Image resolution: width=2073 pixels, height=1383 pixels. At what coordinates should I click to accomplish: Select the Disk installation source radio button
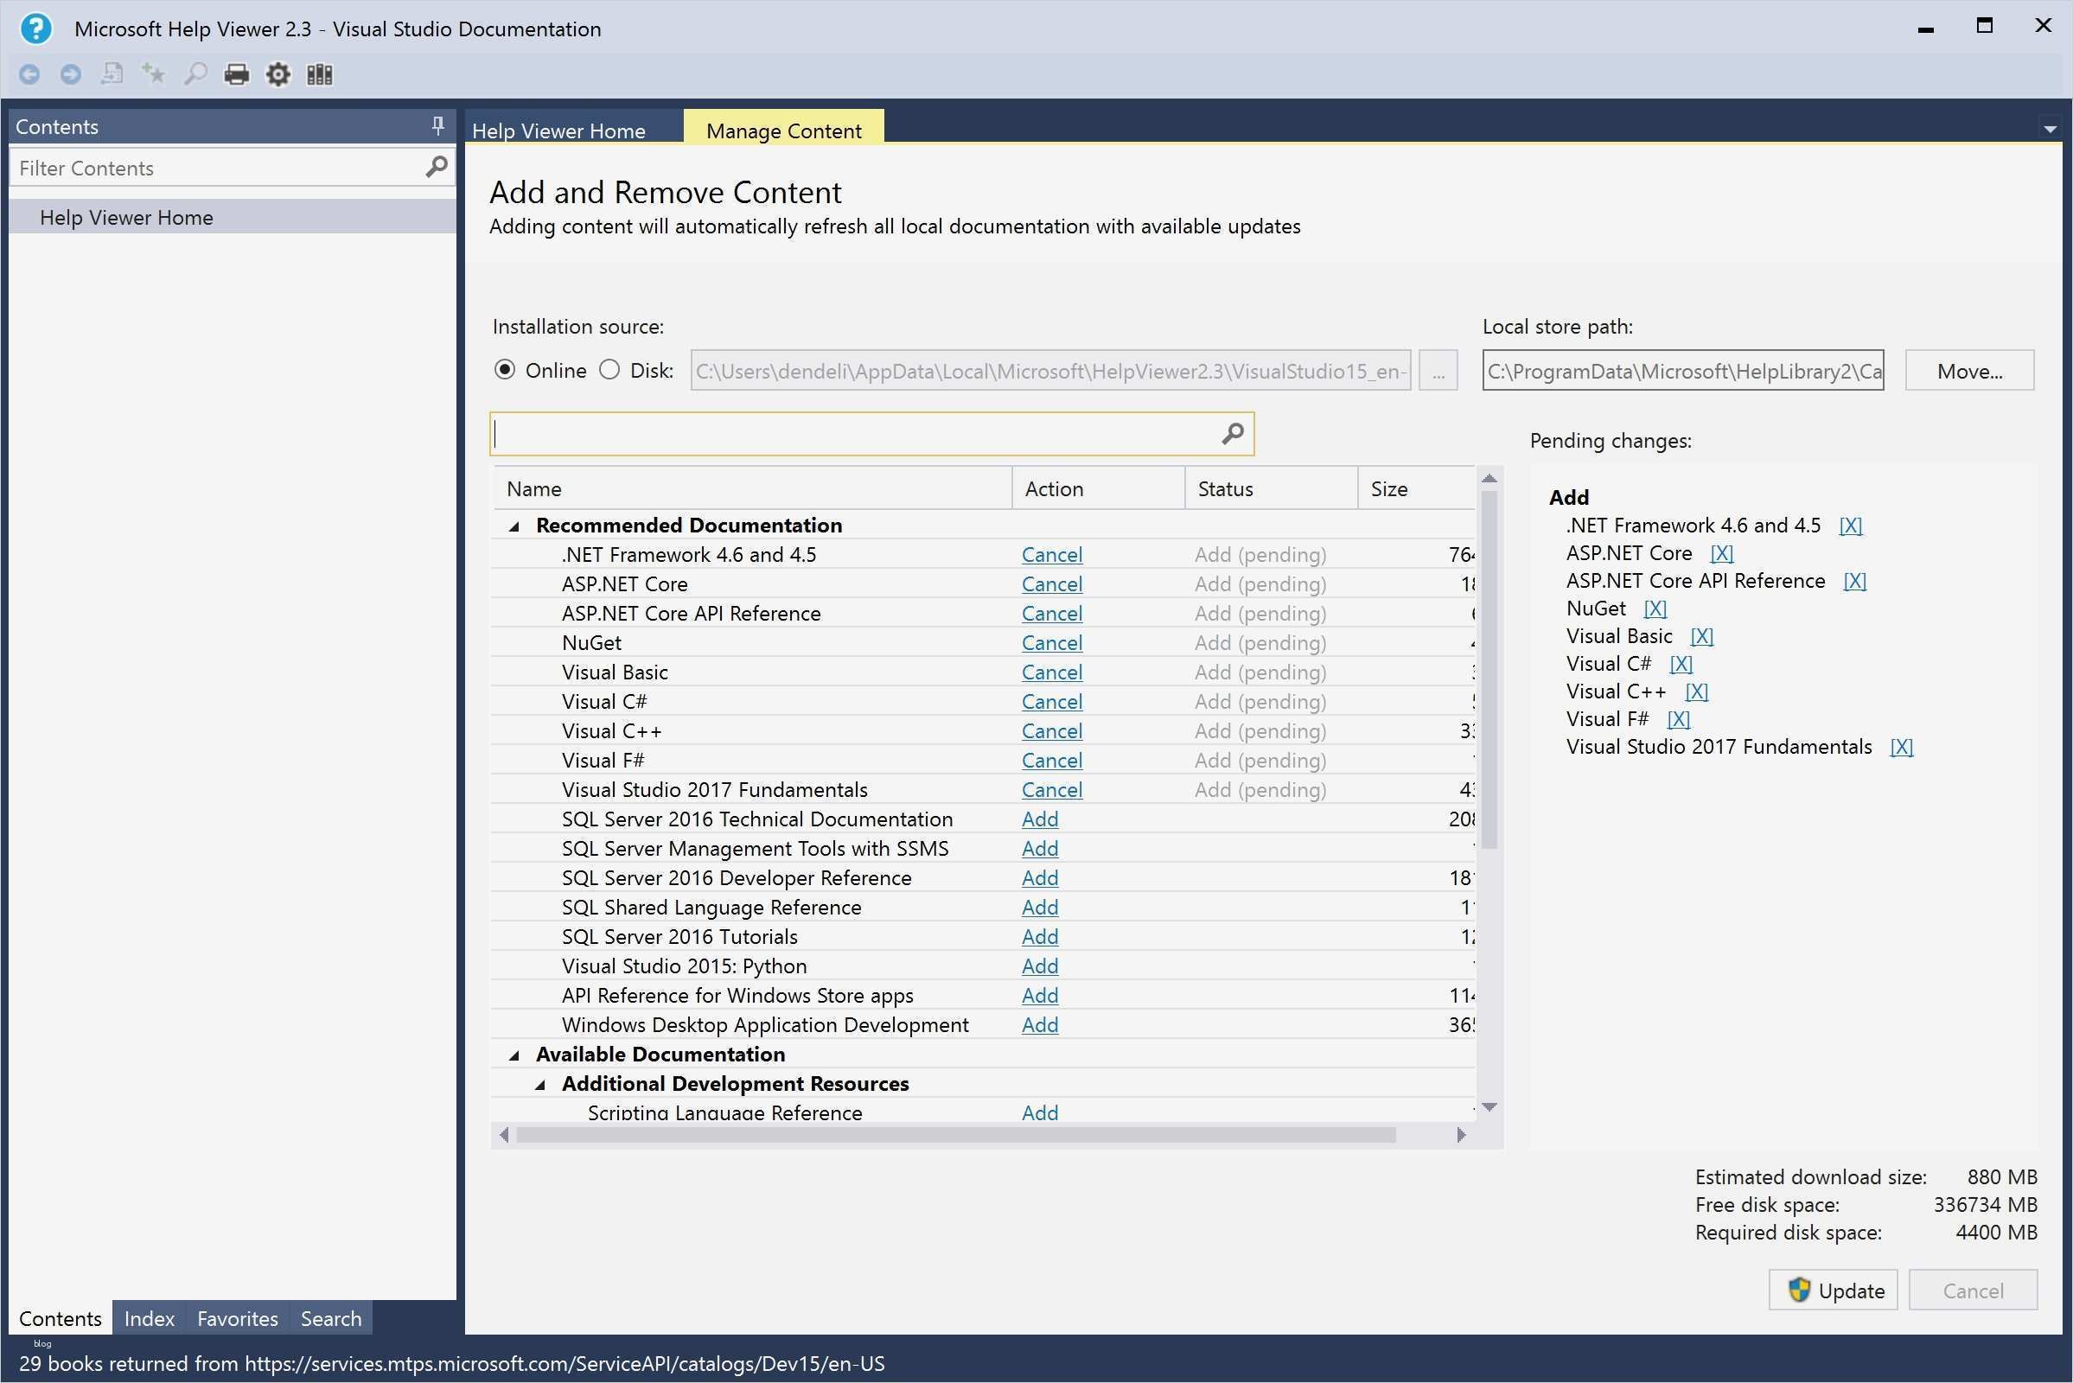click(x=609, y=370)
